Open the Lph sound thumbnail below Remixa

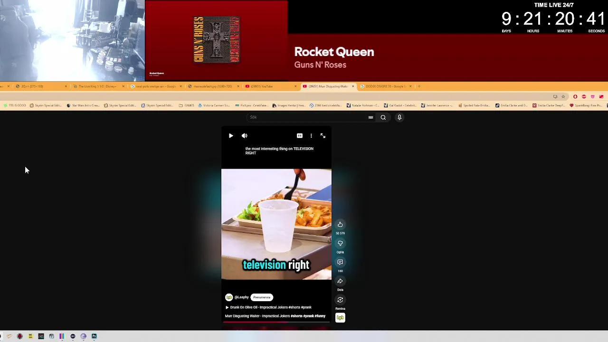(340, 318)
